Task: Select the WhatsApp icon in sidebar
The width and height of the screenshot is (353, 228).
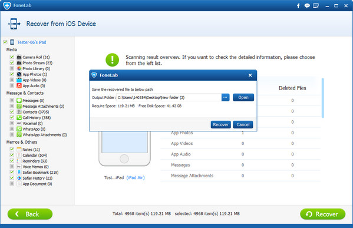Action: point(19,129)
